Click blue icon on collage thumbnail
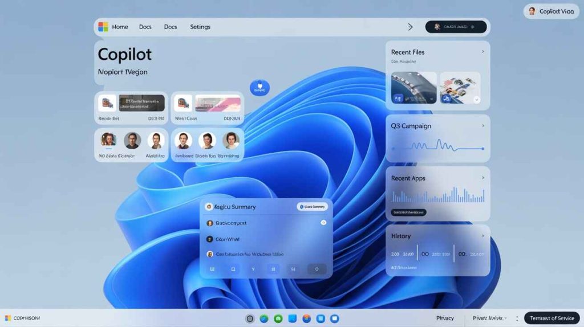The image size is (584, 327). [x=446, y=99]
